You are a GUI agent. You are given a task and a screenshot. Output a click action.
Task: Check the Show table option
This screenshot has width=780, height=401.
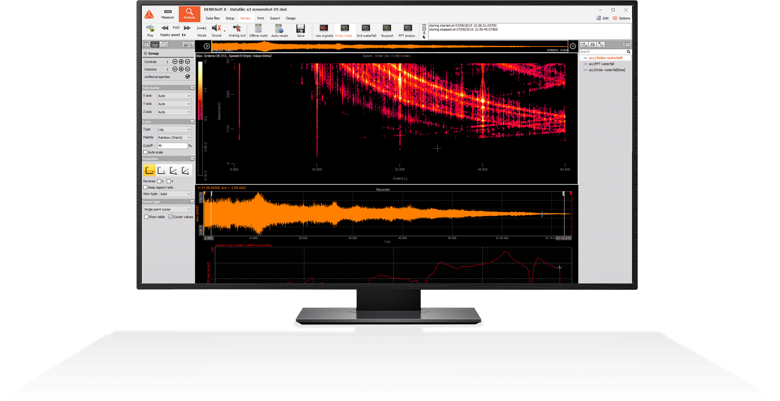(146, 217)
